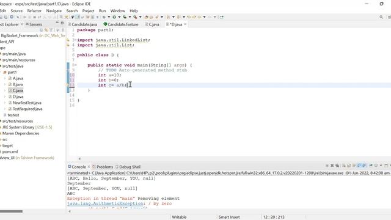Open the Refactor menu

34,11
